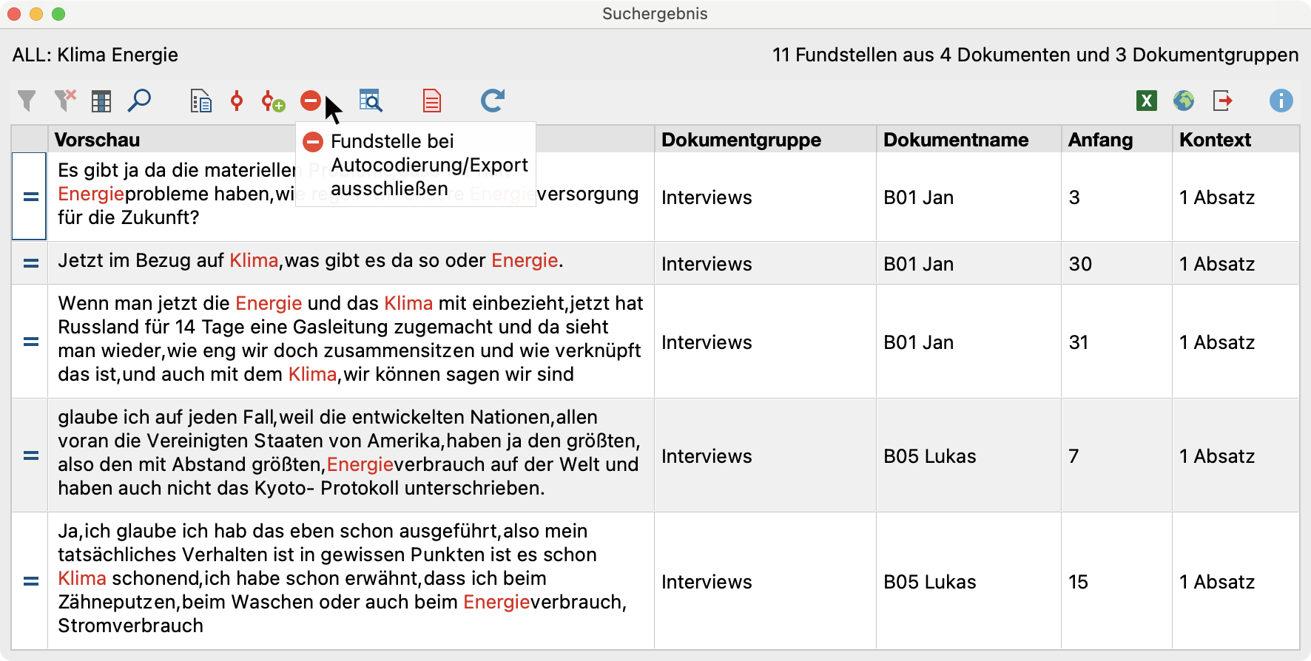This screenshot has height=661, width=1311.
Task: Click the equals icon of 'Kyoto- Protokoll' row
Action: 30,455
